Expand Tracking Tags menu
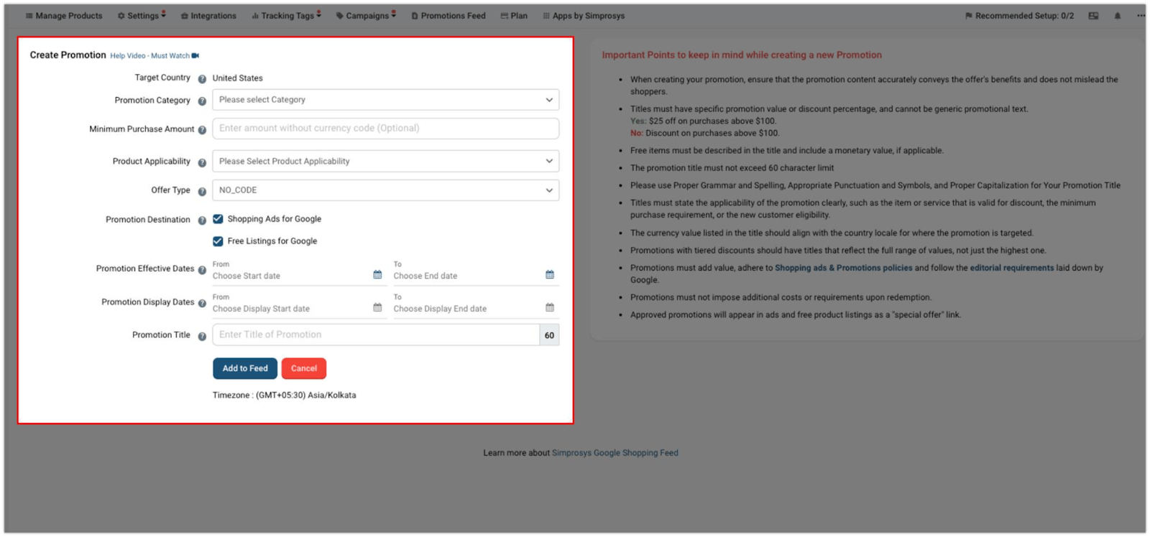This screenshot has width=1150, height=537. point(286,16)
